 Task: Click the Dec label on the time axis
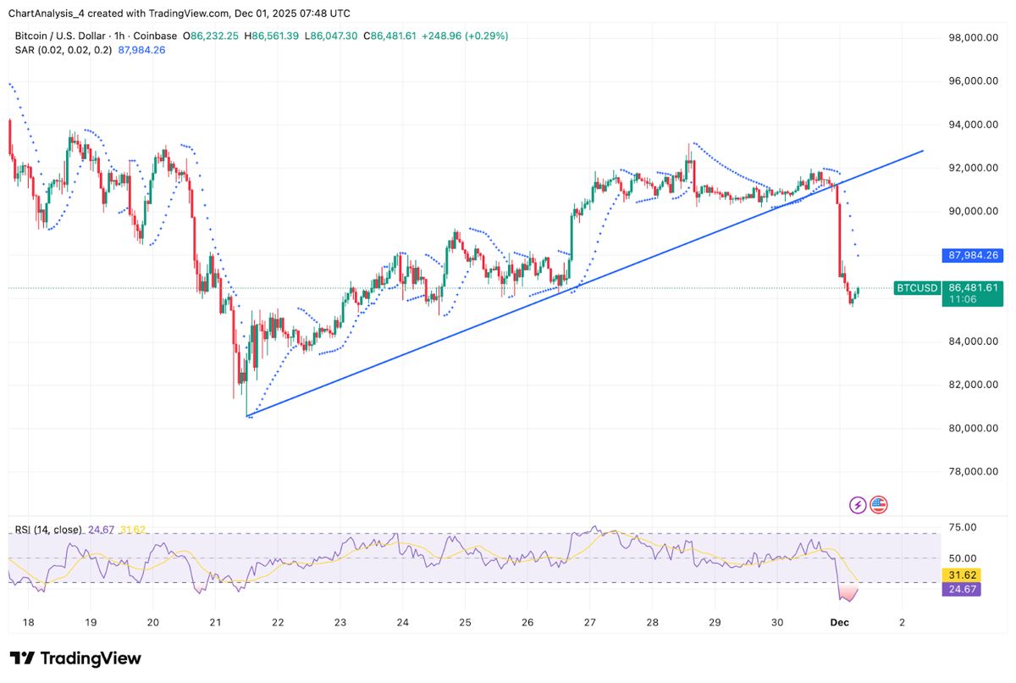839,621
